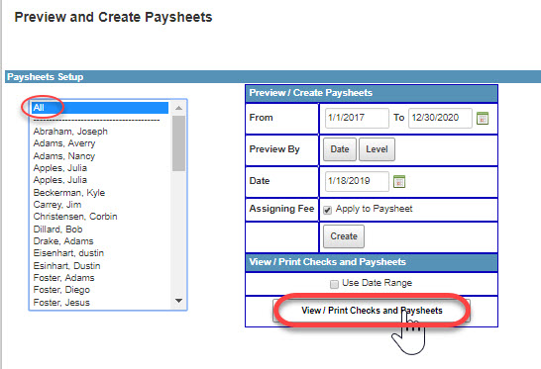Click View / Print Checks and Paysheets button
This screenshot has height=369, width=541.
pos(372,311)
